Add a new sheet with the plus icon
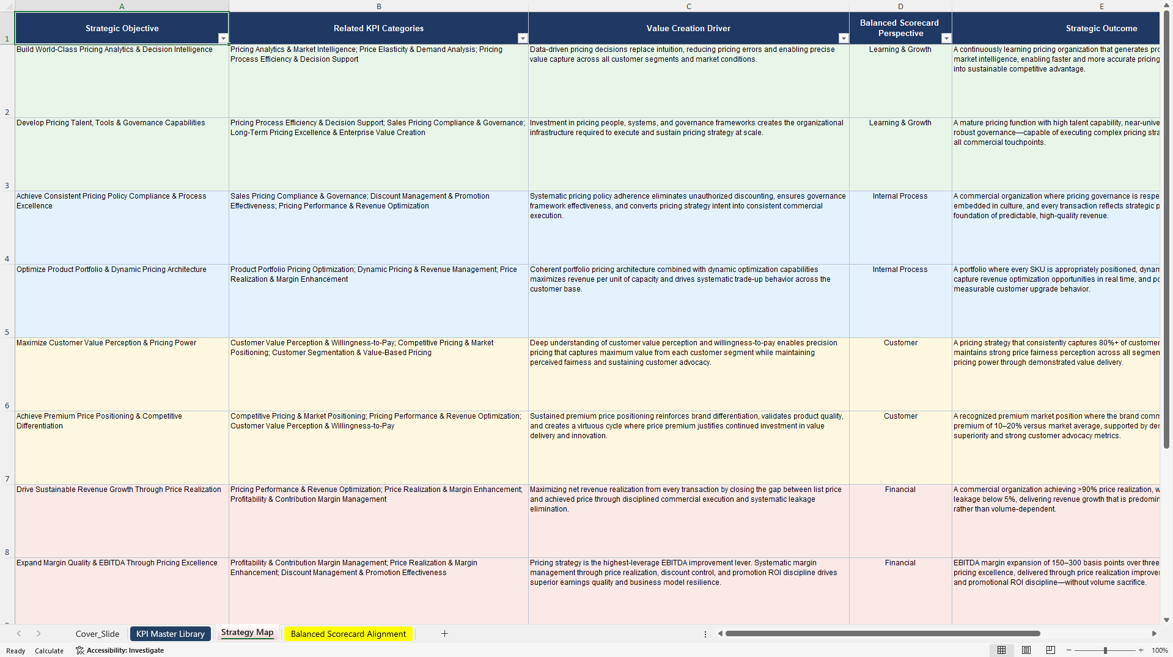The image size is (1173, 657). [x=444, y=634]
